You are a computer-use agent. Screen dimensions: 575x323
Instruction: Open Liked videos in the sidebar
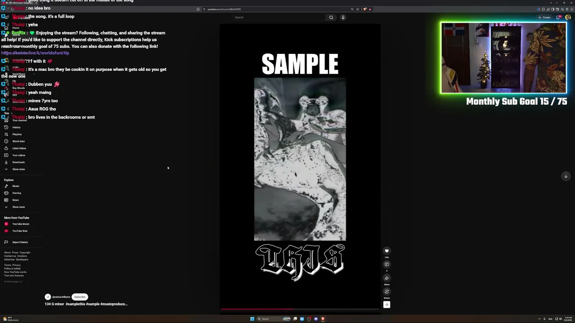(19, 148)
